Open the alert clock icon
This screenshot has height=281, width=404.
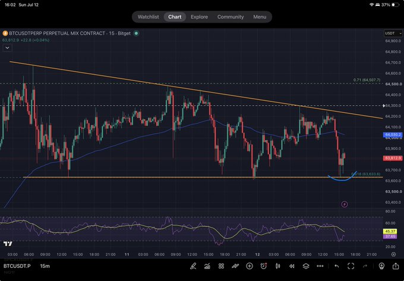264,266
